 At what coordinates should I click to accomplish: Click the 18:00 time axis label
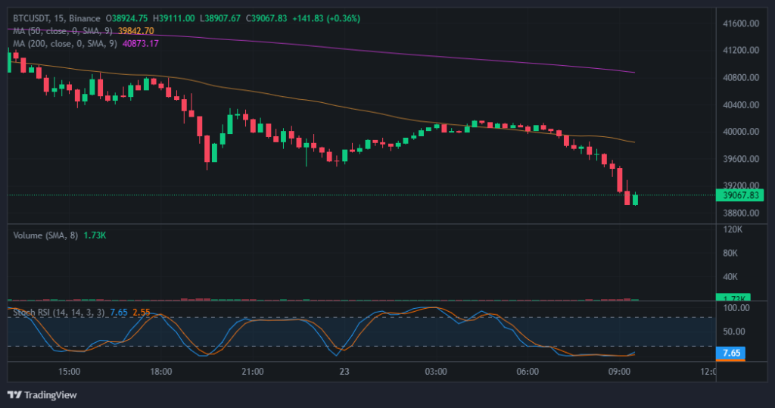pos(160,372)
